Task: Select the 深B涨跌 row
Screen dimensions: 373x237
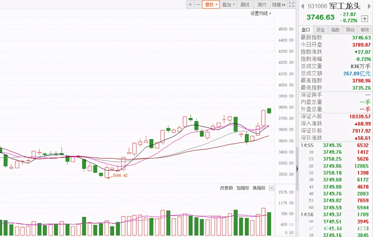Action: (x=336, y=138)
